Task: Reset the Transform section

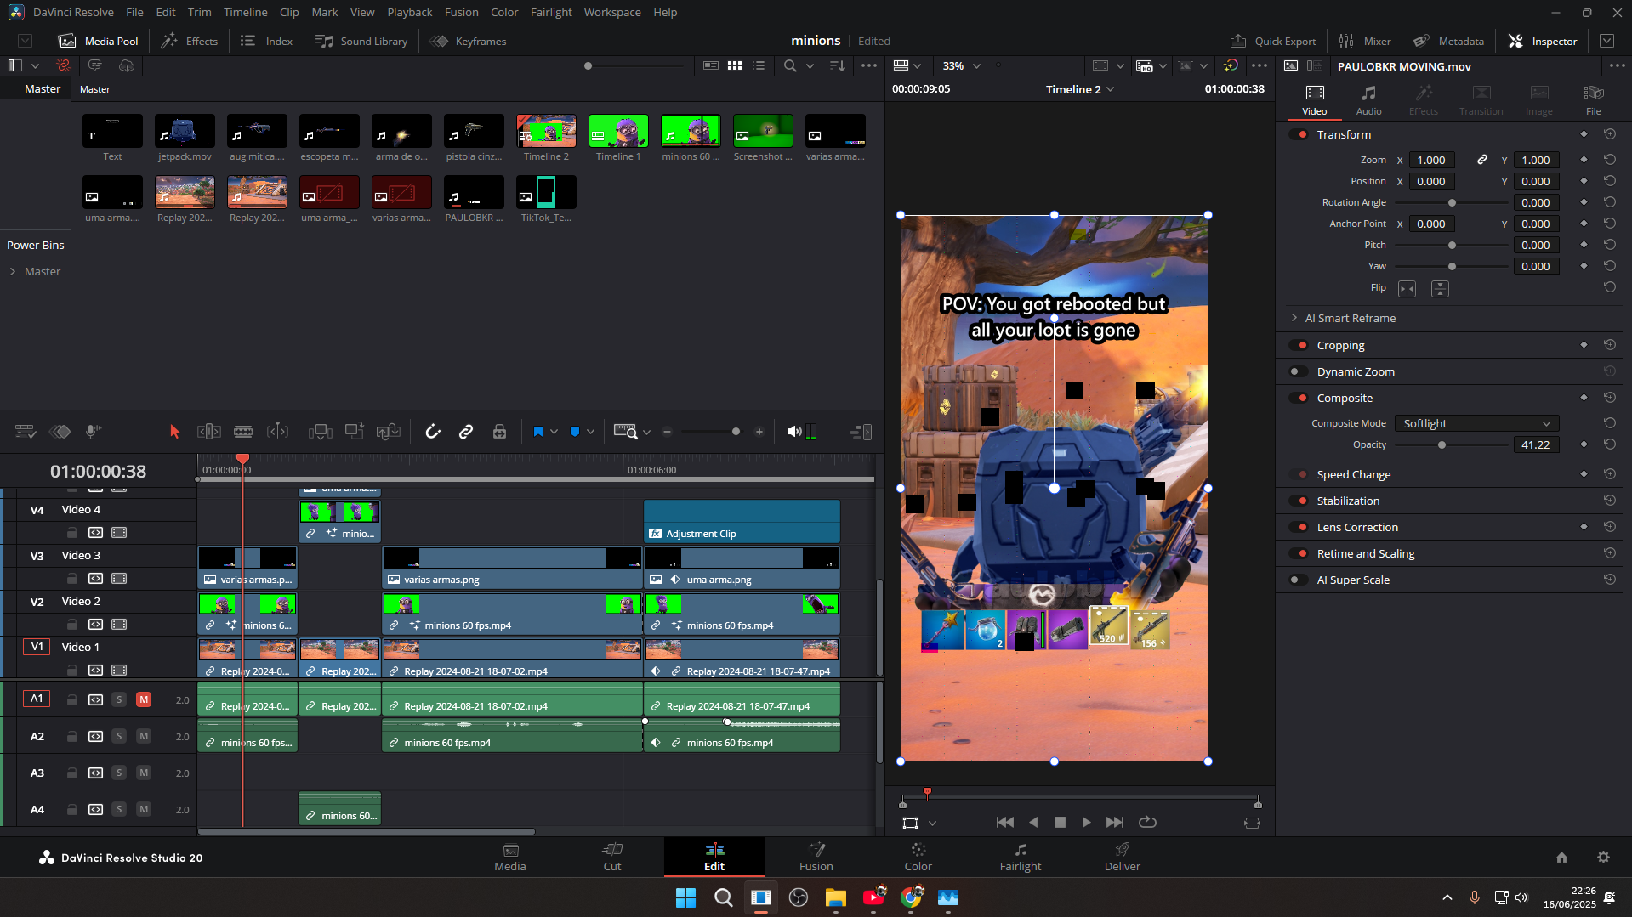Action: [x=1609, y=134]
